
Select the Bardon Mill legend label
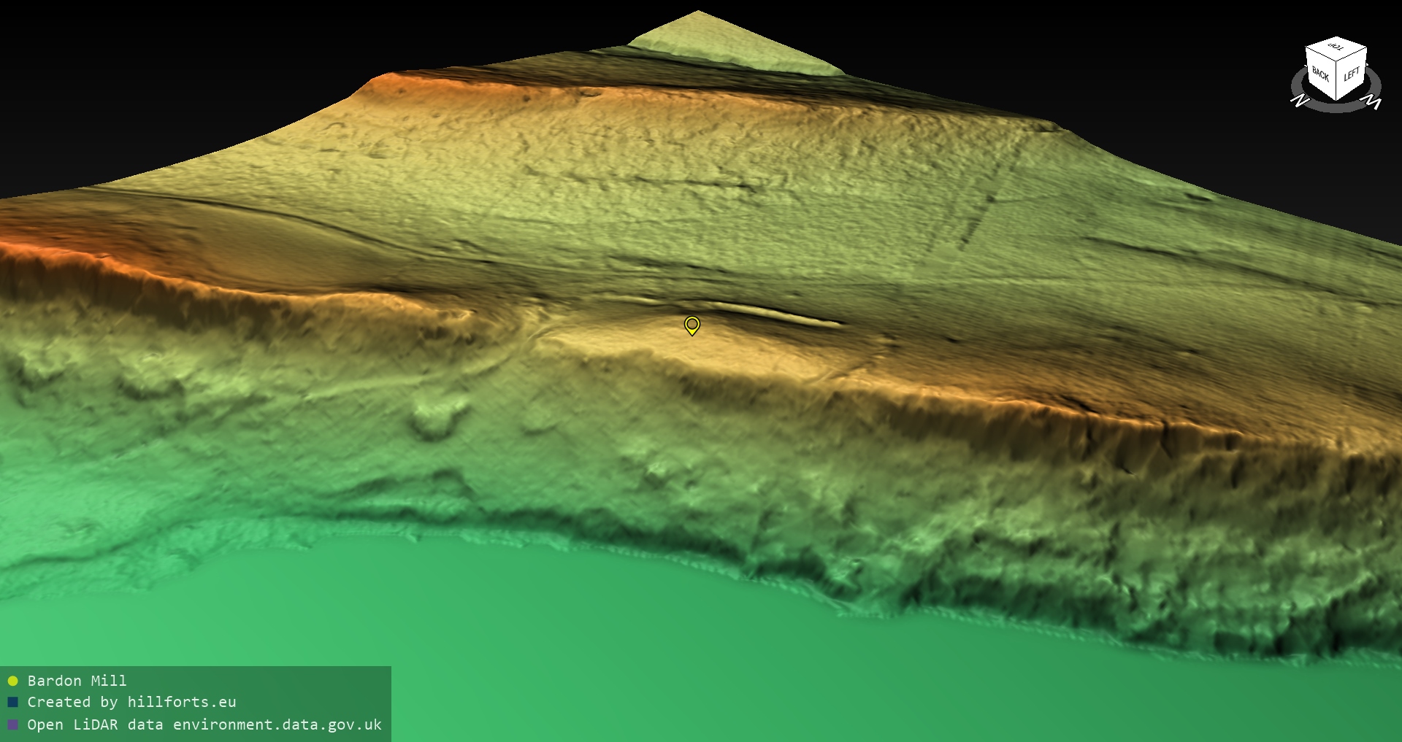pyautogui.click(x=77, y=681)
